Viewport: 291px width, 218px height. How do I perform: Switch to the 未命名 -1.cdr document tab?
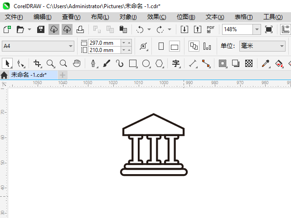point(34,75)
